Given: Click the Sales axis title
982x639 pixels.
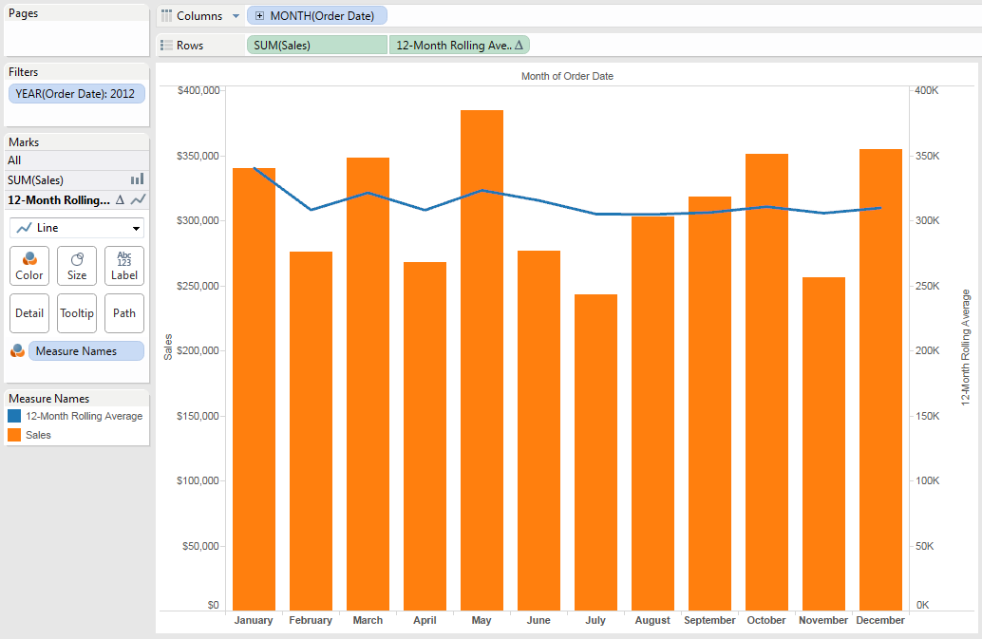Looking at the screenshot, I should pyautogui.click(x=168, y=348).
